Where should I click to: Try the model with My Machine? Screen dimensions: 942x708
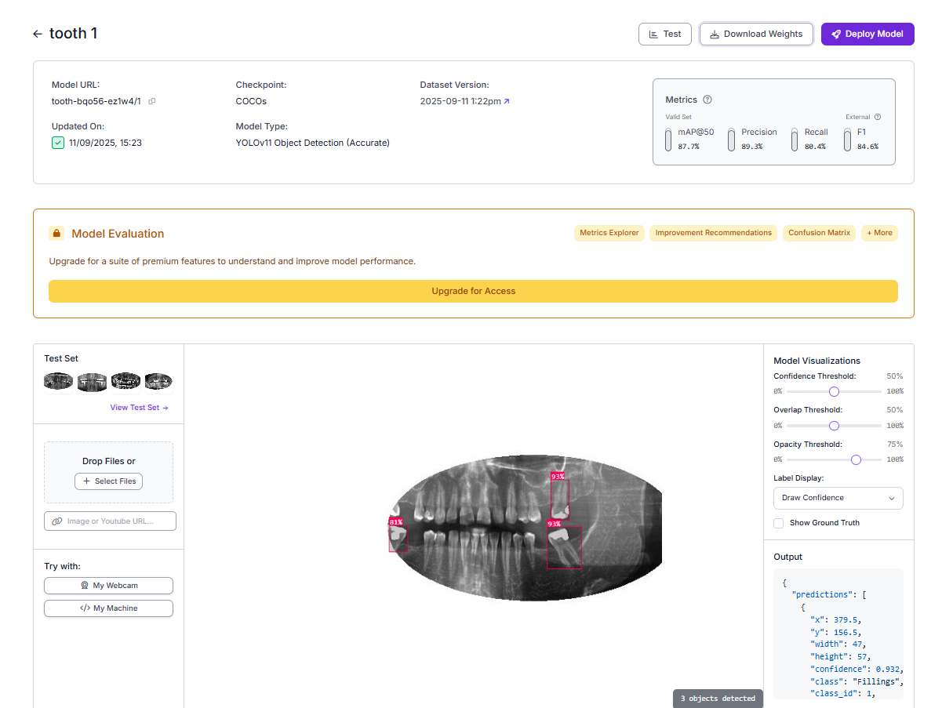pos(108,608)
